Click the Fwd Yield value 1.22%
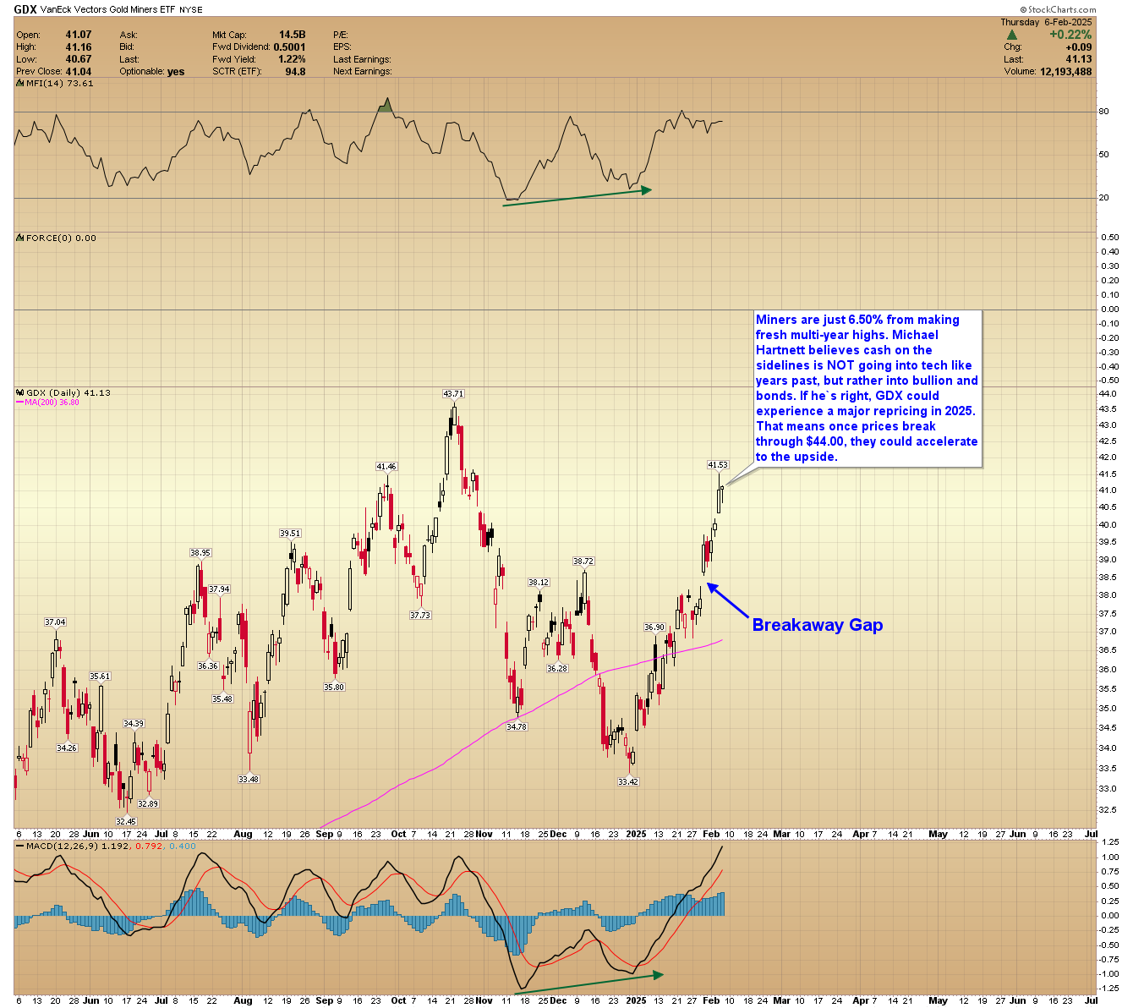Viewport: 1133px width, 1008px height. click(x=291, y=59)
